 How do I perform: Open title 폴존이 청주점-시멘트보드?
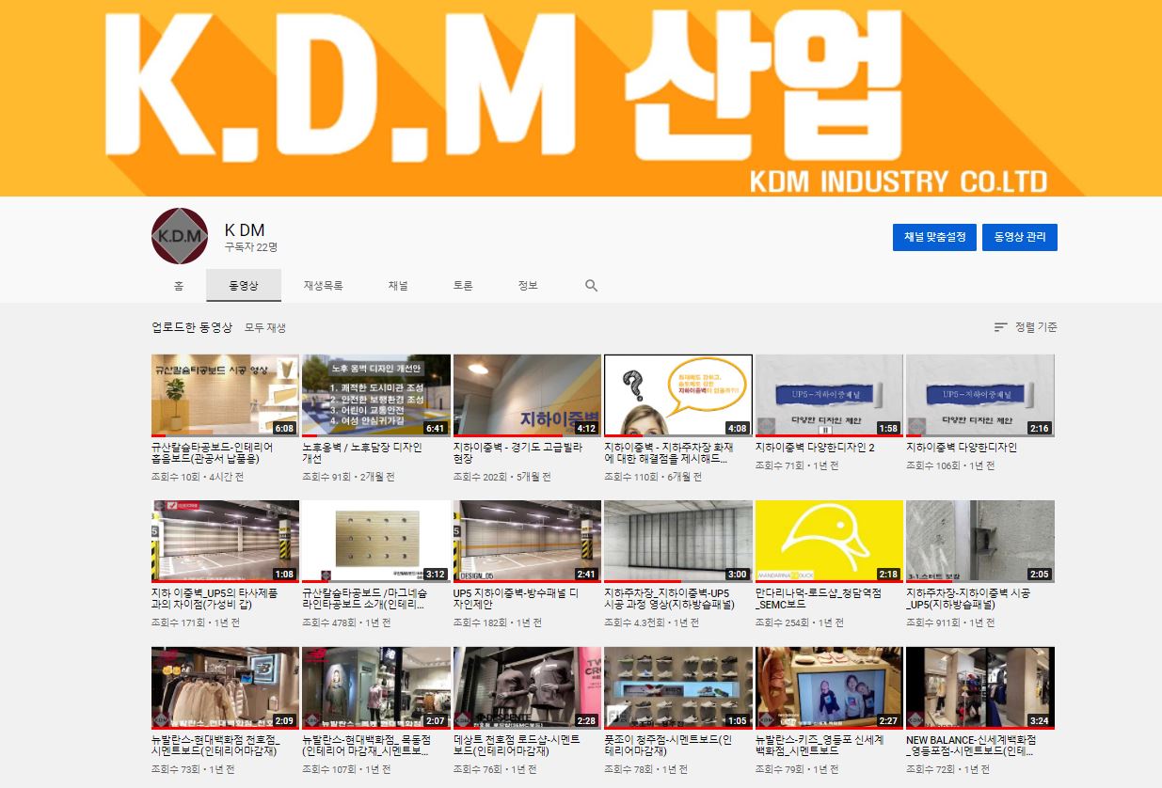click(668, 747)
